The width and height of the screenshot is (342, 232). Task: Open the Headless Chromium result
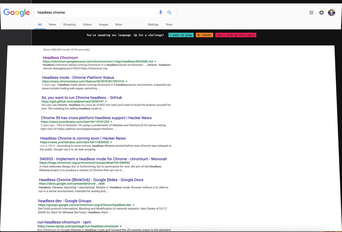pyautogui.click(x=60, y=58)
